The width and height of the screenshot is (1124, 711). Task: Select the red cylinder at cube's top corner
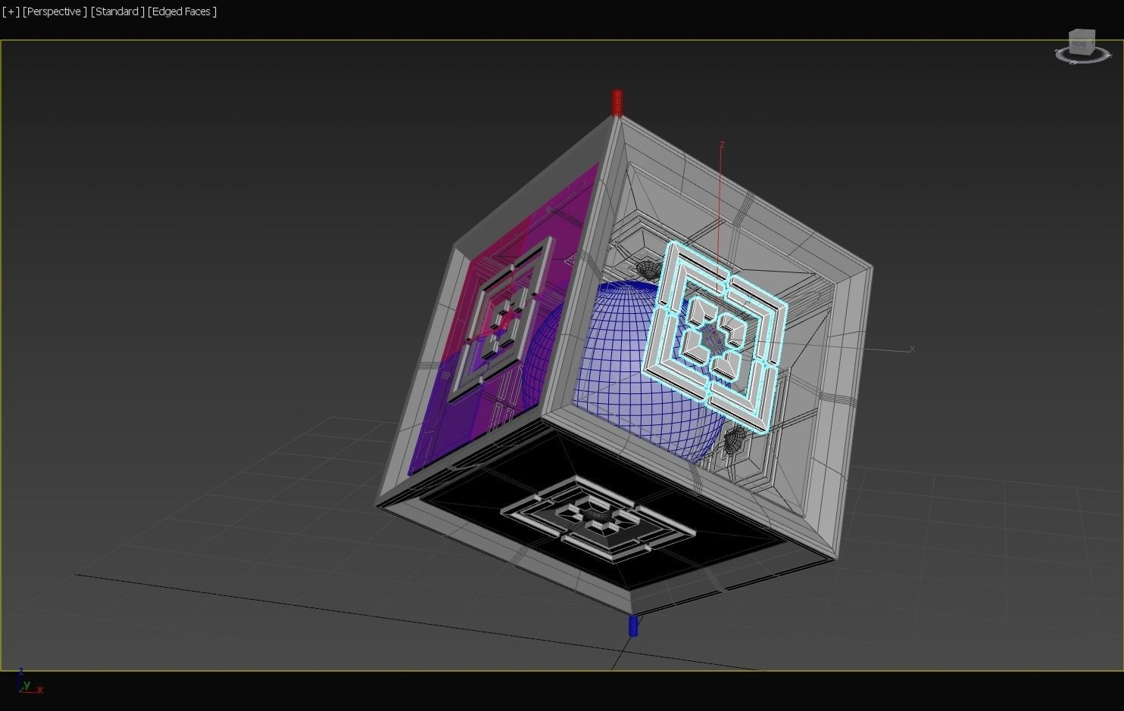pyautogui.click(x=617, y=103)
